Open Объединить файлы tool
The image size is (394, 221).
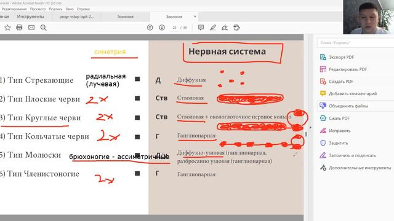click(x=348, y=106)
